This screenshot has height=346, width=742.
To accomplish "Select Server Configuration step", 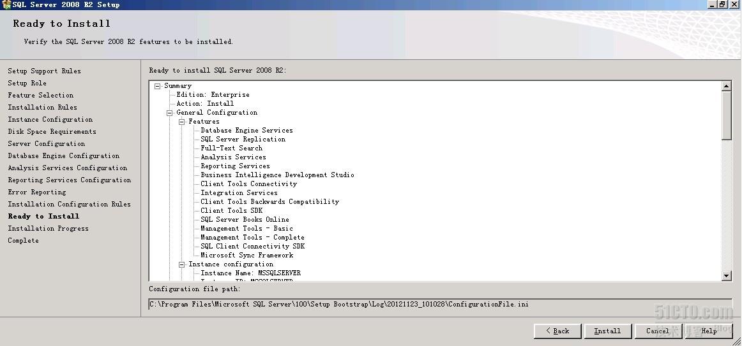I will pyautogui.click(x=47, y=143).
